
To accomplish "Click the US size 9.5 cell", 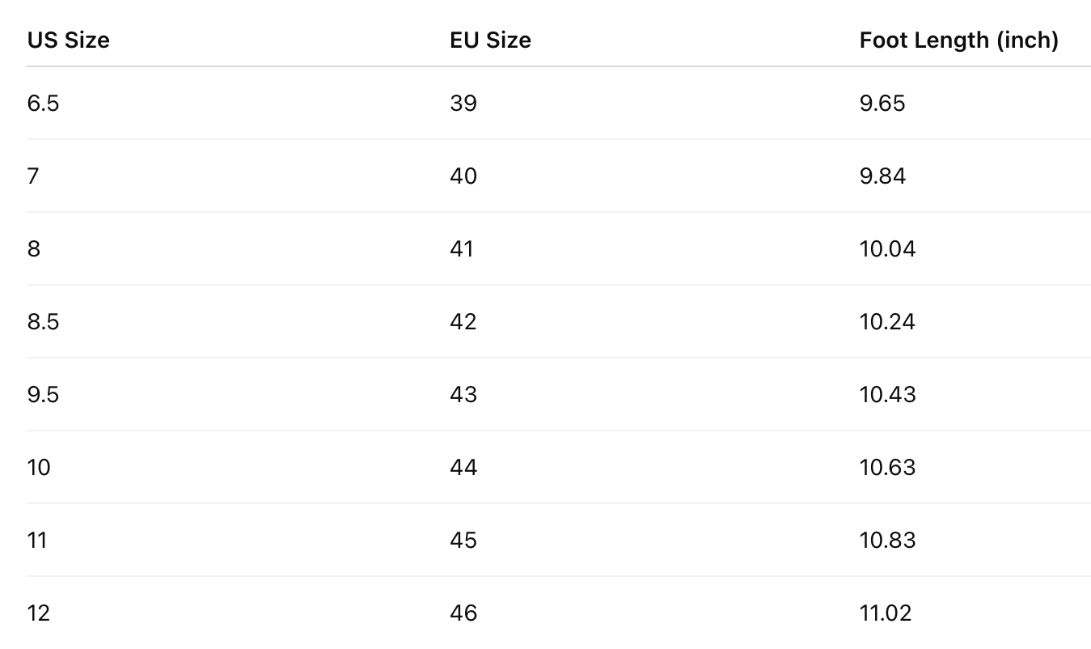I will (43, 395).
